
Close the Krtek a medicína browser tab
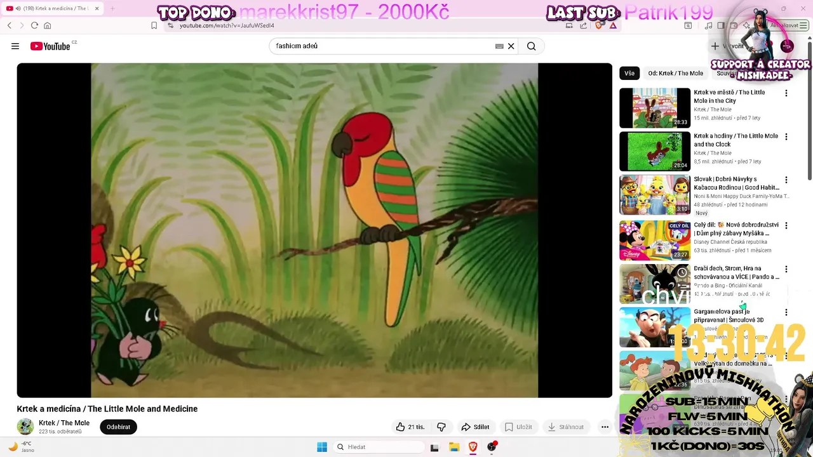tap(97, 8)
